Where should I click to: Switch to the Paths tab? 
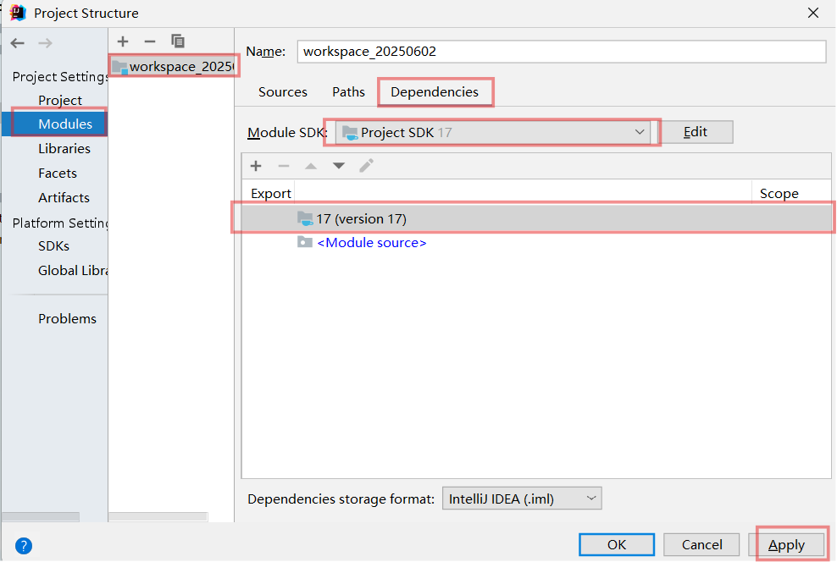pyautogui.click(x=348, y=91)
